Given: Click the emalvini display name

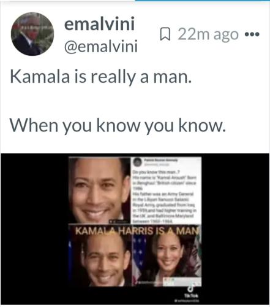Looking at the screenshot, I should pyautogui.click(x=99, y=25).
